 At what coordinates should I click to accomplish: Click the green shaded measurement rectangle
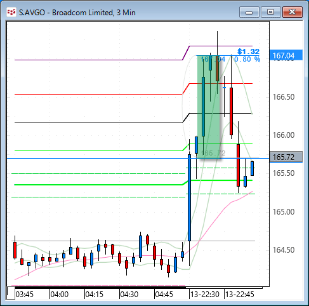[208, 107]
